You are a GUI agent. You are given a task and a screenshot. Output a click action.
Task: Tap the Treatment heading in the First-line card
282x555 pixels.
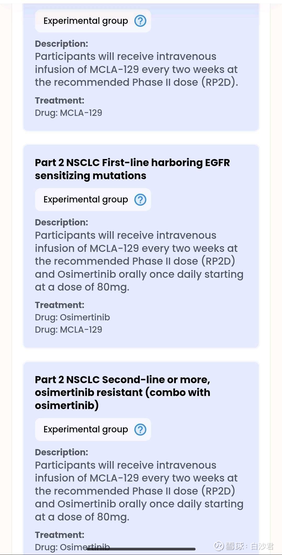click(x=60, y=305)
